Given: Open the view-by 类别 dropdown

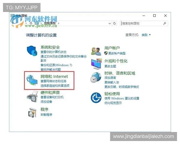Looking at the screenshot, I should point(146,35).
